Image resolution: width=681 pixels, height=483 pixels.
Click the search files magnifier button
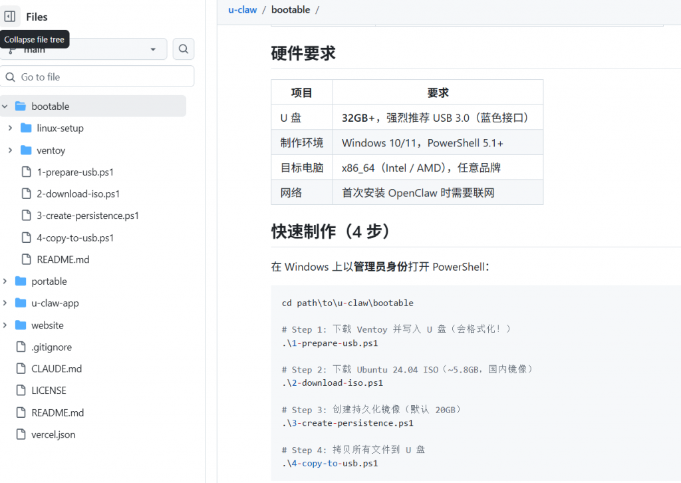coord(184,49)
